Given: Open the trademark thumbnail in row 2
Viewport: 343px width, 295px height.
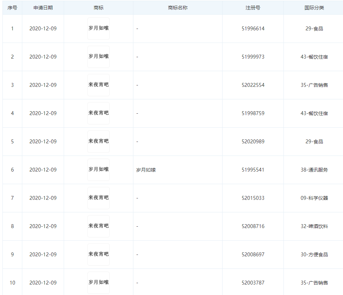Looking at the screenshot, I should (99, 57).
